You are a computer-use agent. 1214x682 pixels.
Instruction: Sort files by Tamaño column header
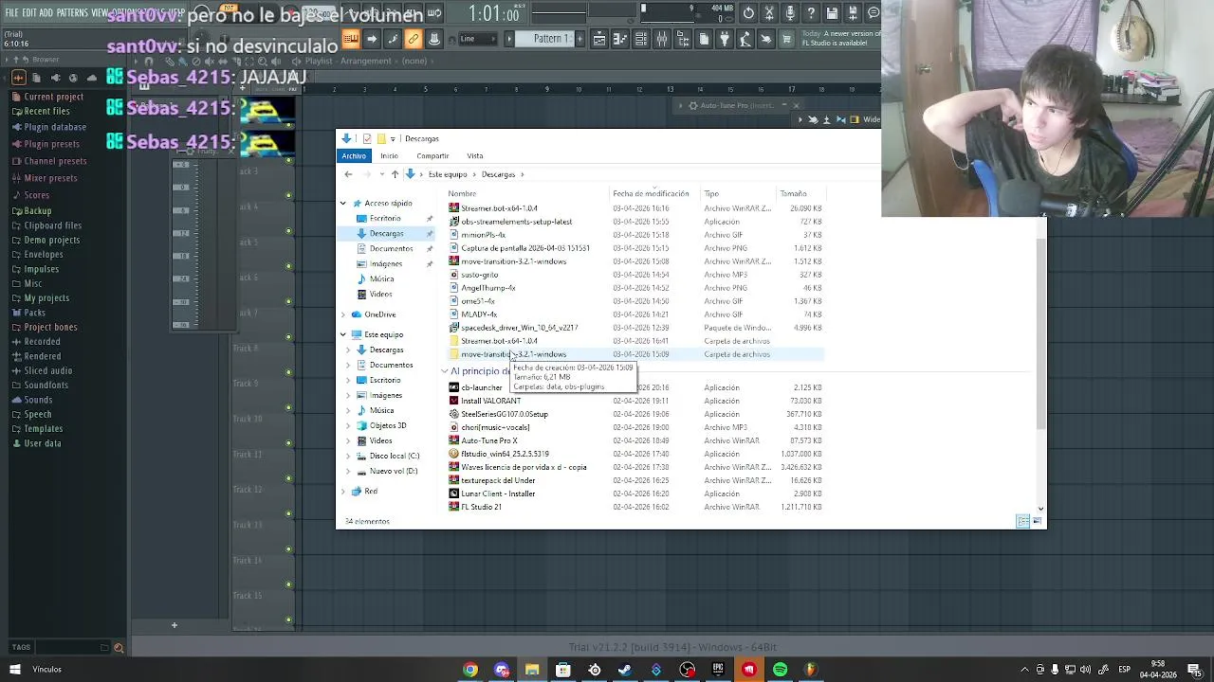point(793,193)
